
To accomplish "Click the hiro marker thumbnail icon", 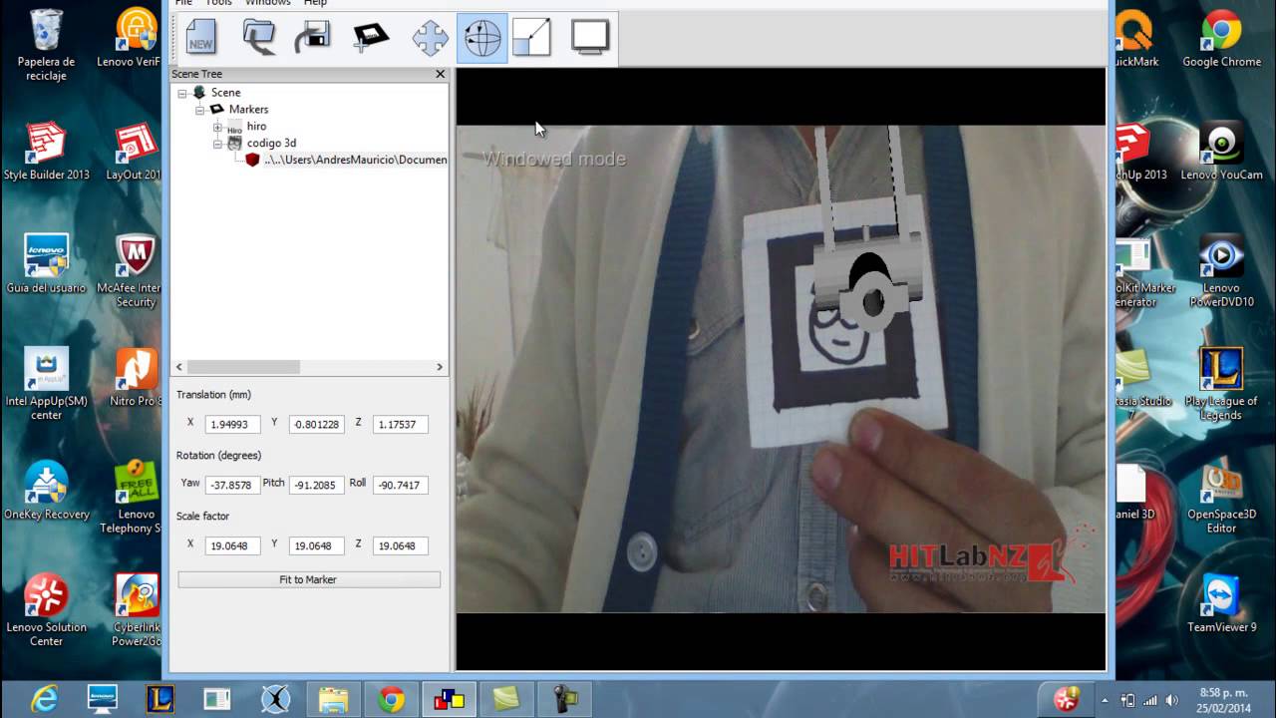I will [234, 128].
